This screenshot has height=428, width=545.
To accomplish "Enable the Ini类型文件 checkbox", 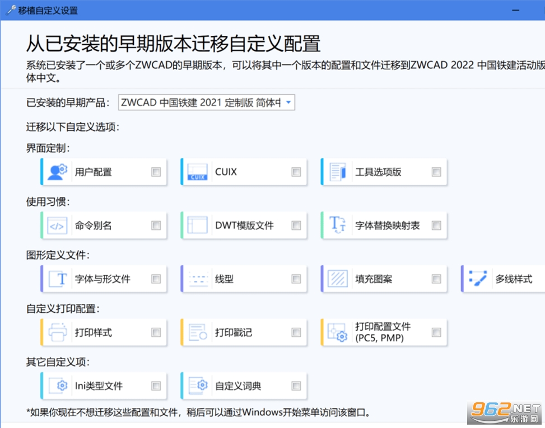I will pyautogui.click(x=156, y=385).
